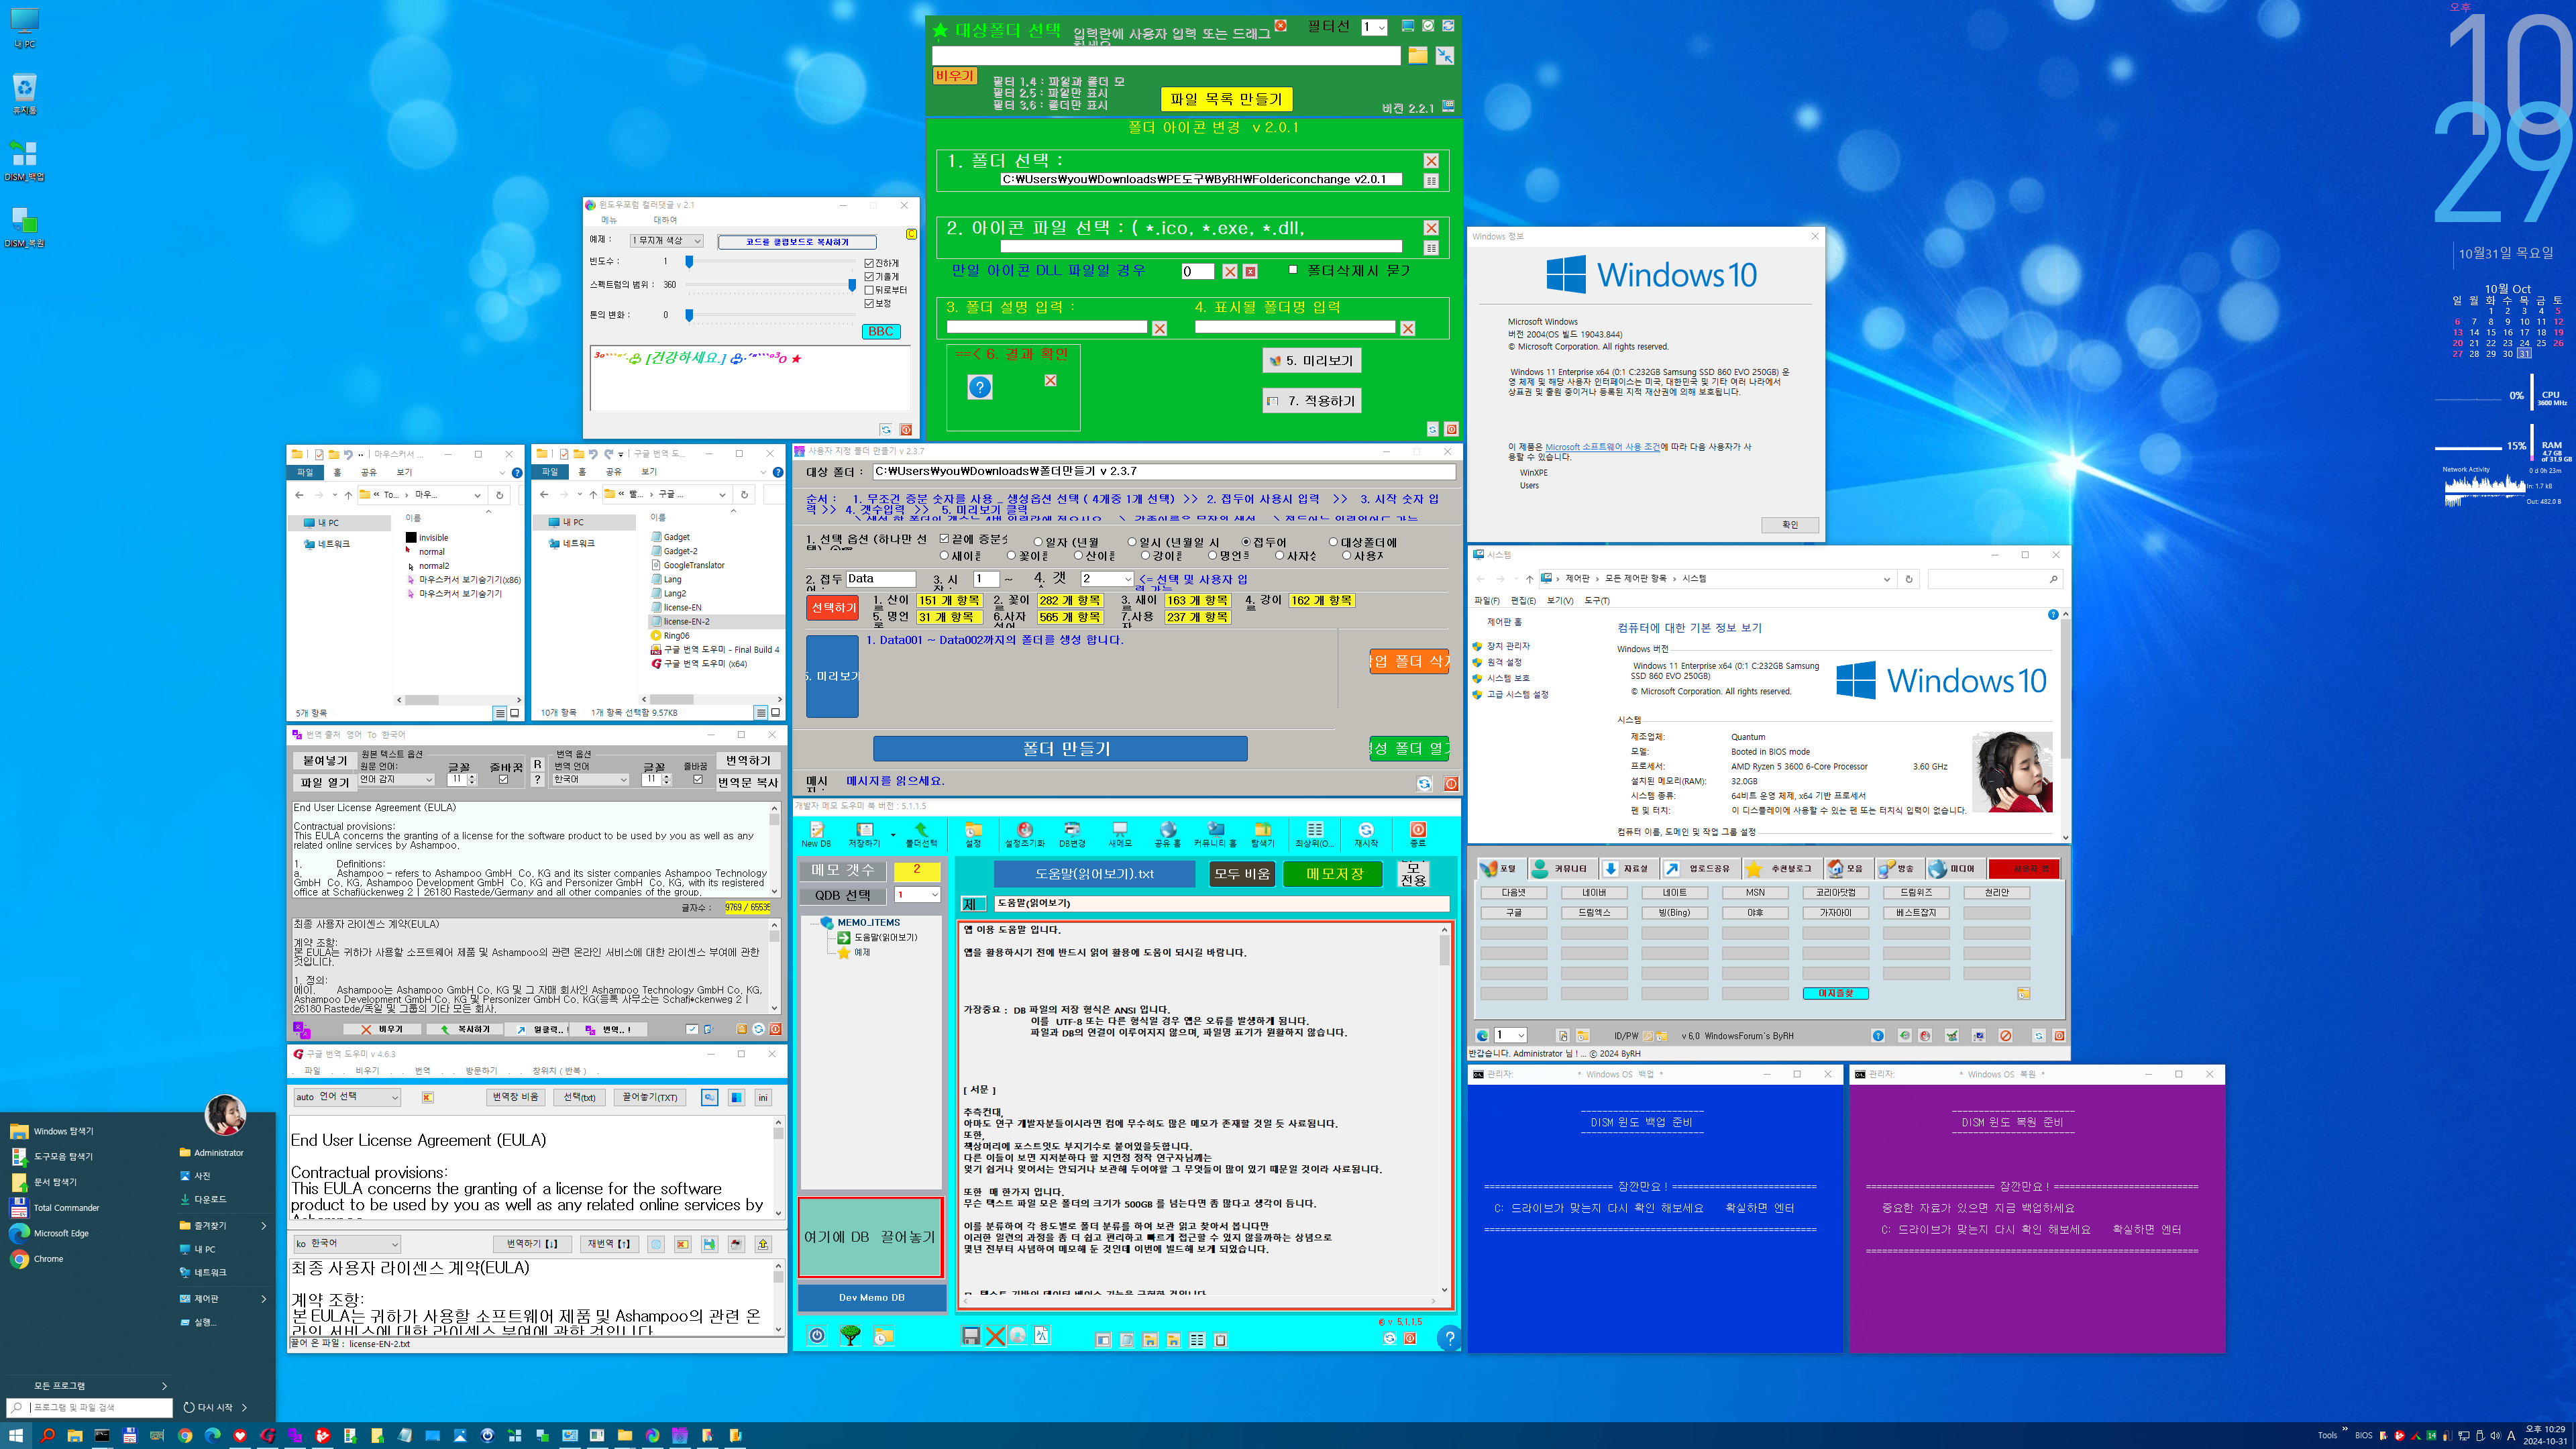This screenshot has height=1449, width=2576.
Task: Click the blue question mark in result check box
Action: [980, 387]
